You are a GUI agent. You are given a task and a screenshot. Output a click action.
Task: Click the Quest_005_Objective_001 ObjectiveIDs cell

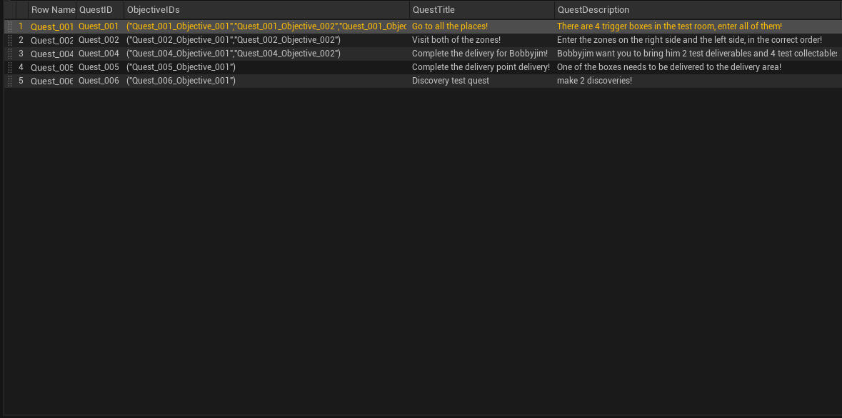(181, 67)
